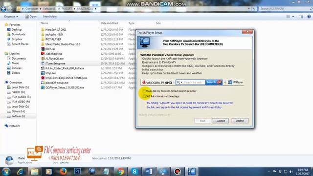Screen dimensions: 313x176
Task: Open the Pandora TV logo dropdown arrow
Action: [x=174, y=82]
